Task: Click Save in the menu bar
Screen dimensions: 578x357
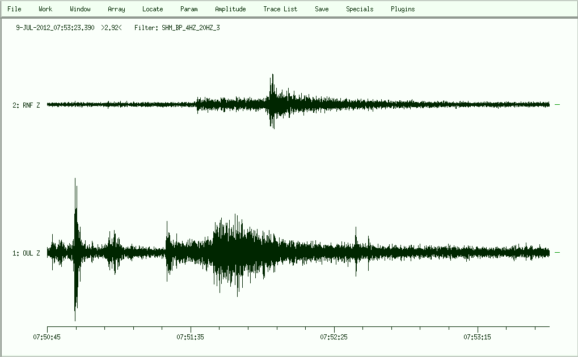Action: point(322,9)
